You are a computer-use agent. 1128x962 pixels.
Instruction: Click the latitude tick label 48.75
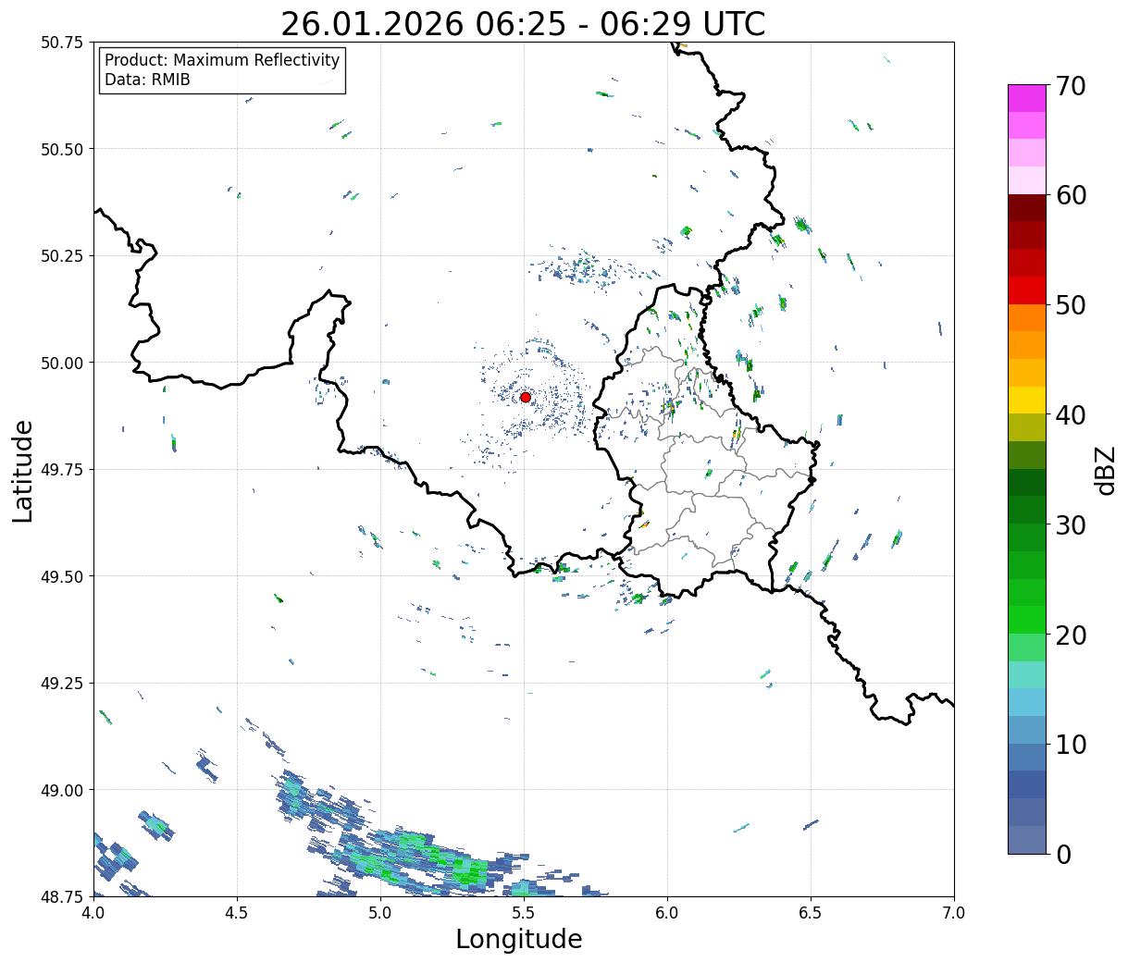62,896
